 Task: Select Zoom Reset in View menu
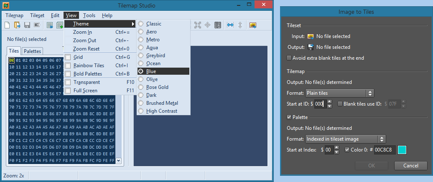point(86,49)
